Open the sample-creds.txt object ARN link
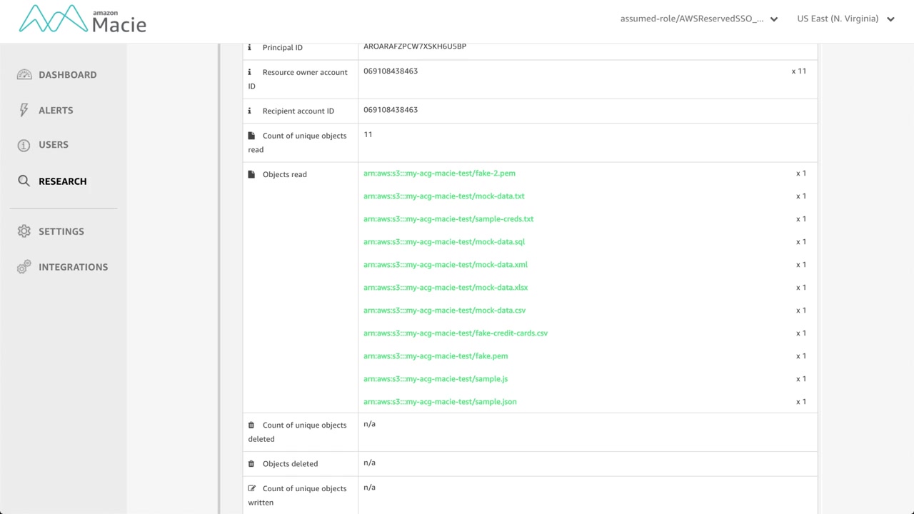Viewport: 914px width, 514px height. click(448, 219)
